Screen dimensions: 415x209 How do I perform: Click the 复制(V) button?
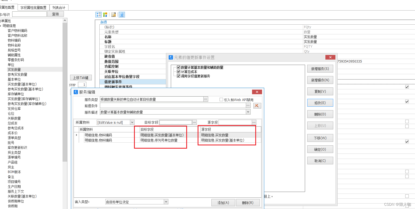pos(320,92)
